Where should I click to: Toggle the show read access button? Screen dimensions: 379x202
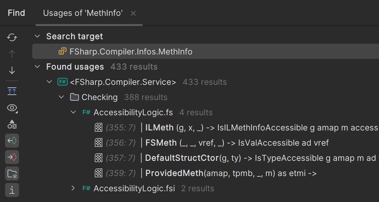coord(12,141)
